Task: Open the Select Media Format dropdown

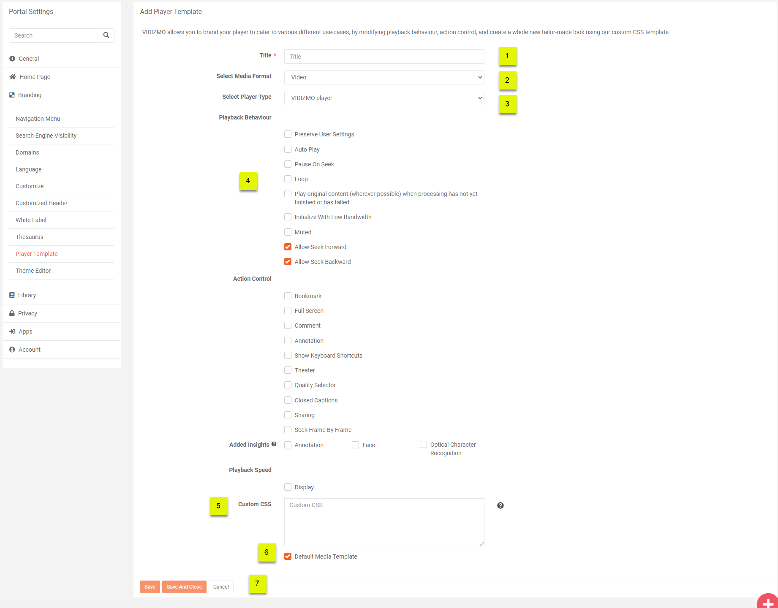Action: 384,77
